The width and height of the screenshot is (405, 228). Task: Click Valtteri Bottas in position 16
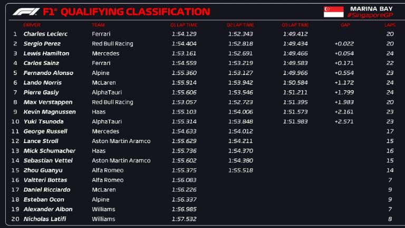[x=45, y=180]
